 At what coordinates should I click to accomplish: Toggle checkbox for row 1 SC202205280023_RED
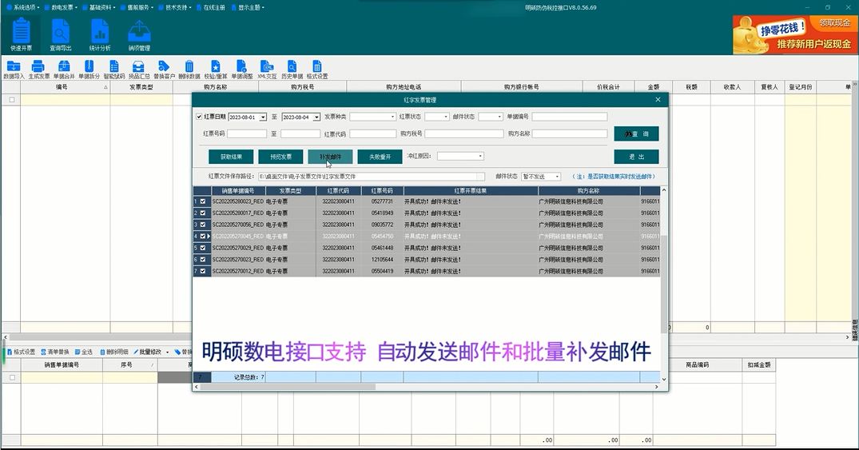coord(203,202)
